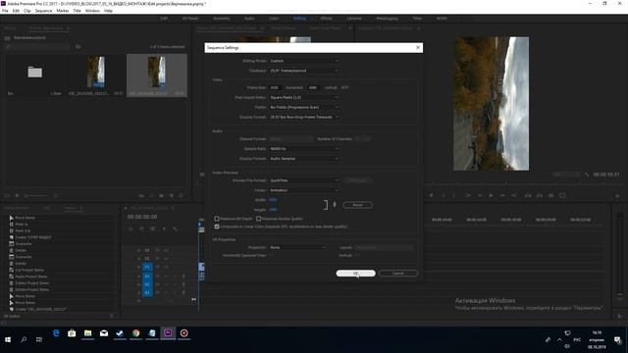Click the Find magnifier in Project panel

point(151,196)
